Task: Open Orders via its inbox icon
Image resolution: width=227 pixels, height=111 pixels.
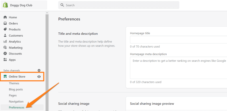Action: [5, 23]
